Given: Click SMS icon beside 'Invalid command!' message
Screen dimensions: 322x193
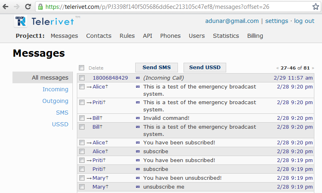Looking at the screenshot, I should pos(138,118).
